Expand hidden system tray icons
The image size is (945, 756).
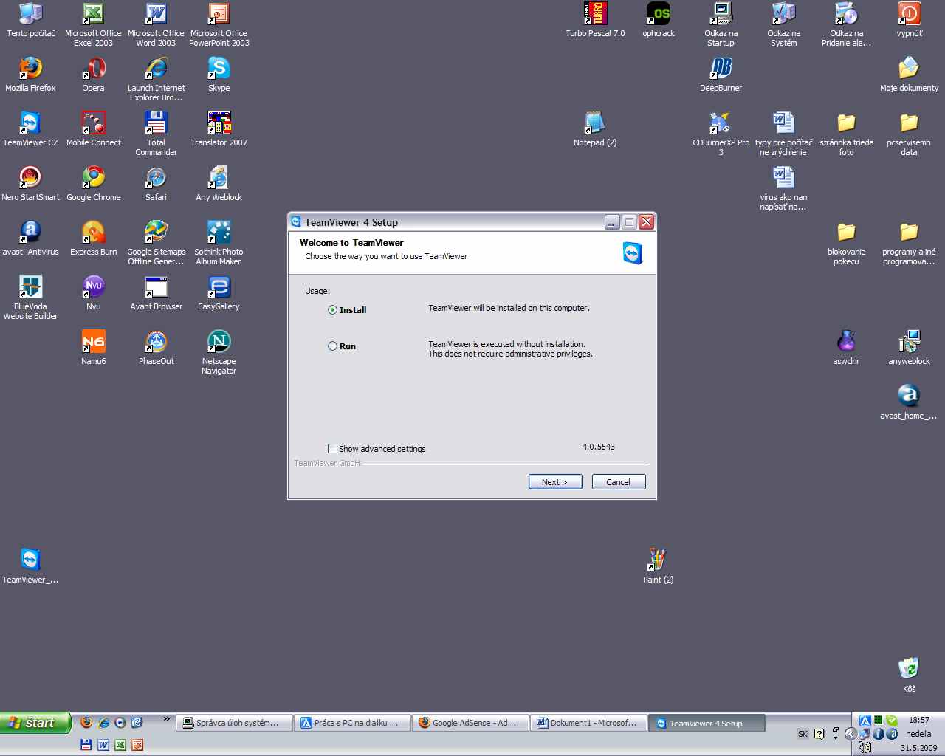click(850, 734)
